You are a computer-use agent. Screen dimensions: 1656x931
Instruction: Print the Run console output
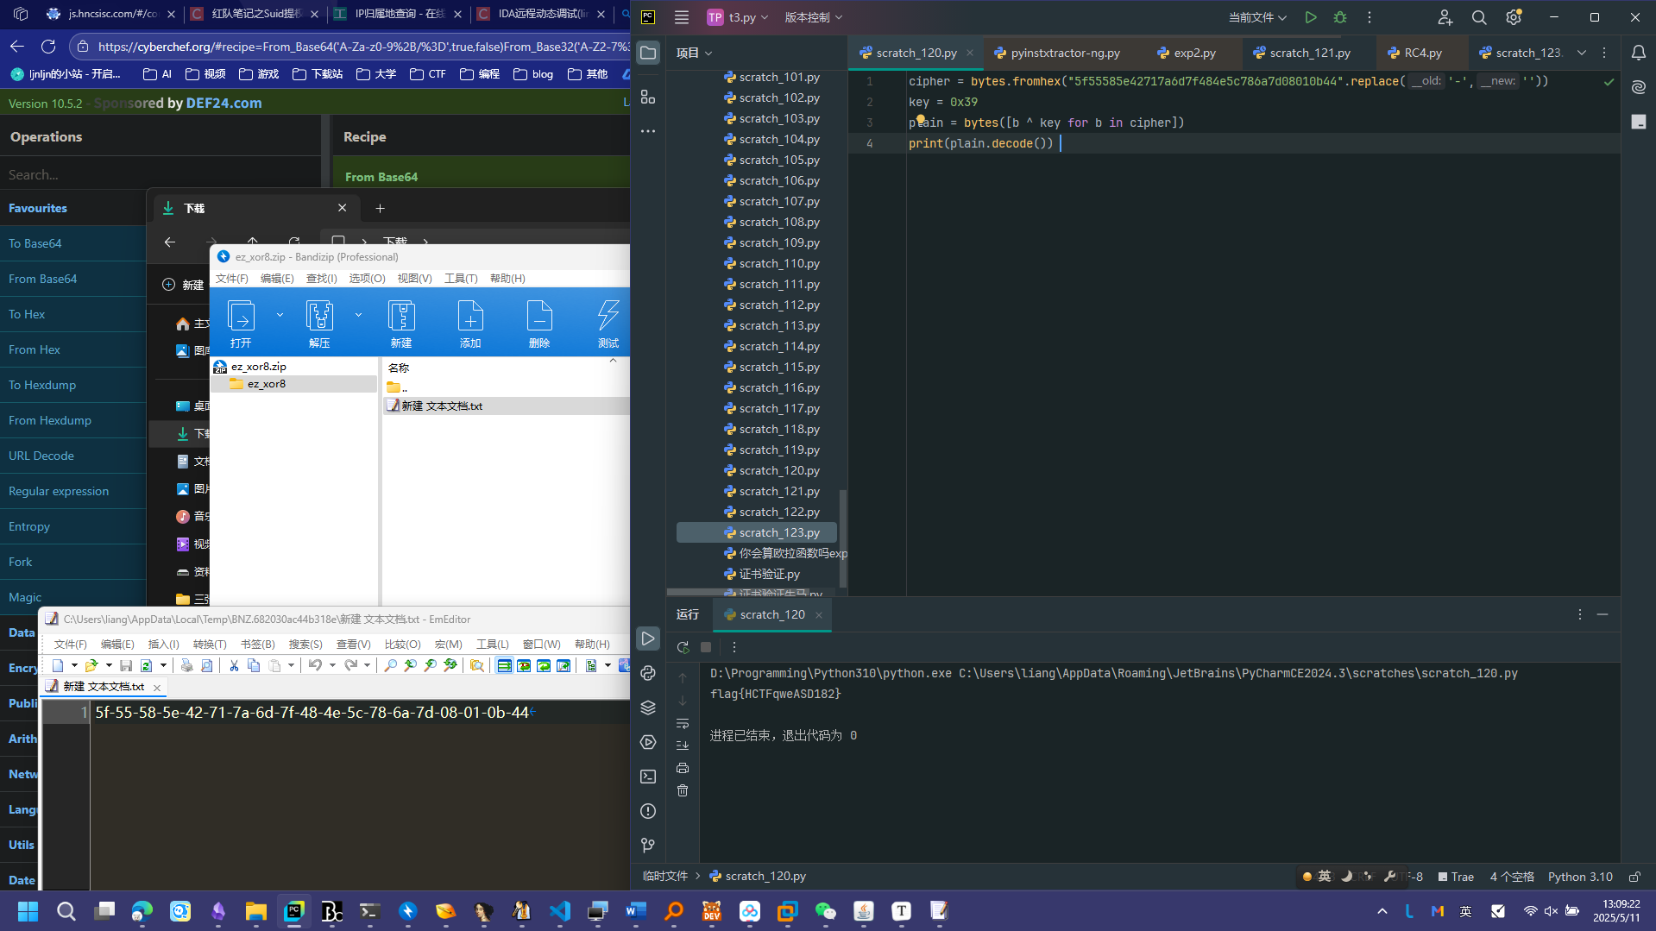[683, 768]
